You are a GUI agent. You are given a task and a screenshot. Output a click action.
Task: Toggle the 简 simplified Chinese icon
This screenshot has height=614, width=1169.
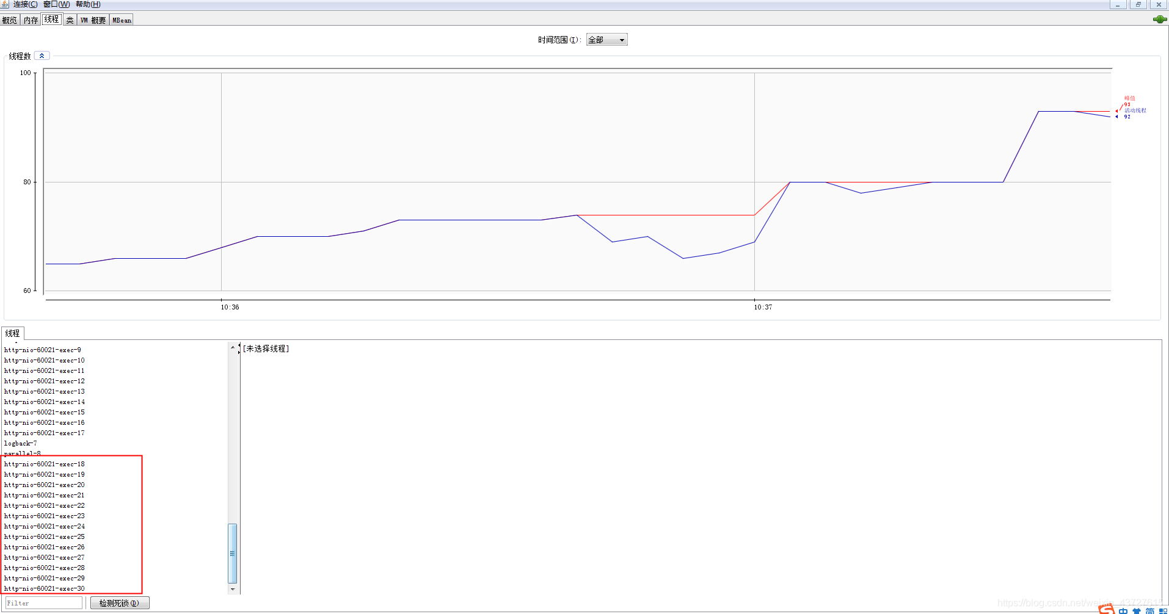click(1150, 611)
